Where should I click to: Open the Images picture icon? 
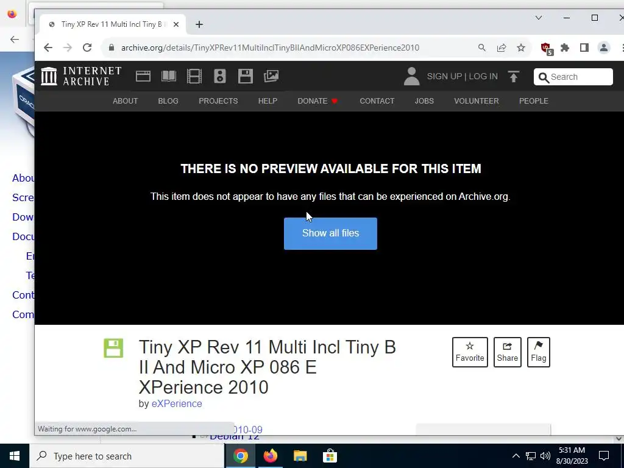point(271,76)
